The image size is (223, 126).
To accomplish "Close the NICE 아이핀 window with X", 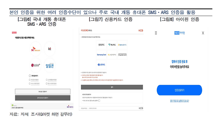I will click(203, 33).
